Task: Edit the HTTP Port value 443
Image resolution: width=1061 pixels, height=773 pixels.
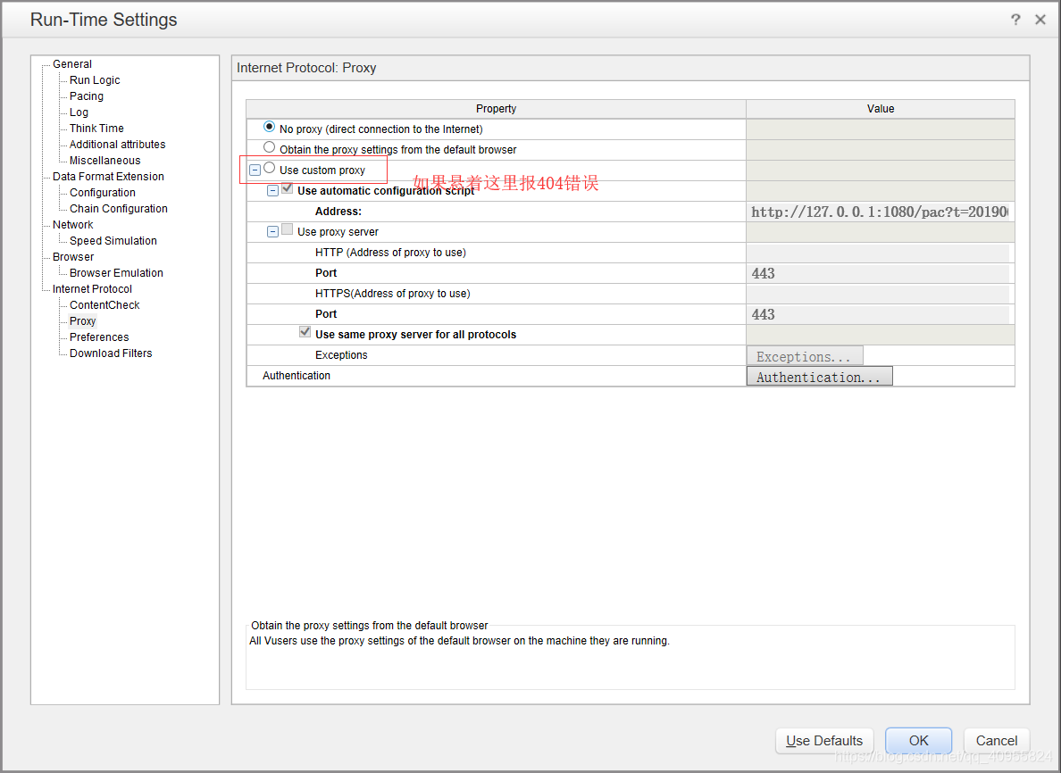Action: pos(878,273)
